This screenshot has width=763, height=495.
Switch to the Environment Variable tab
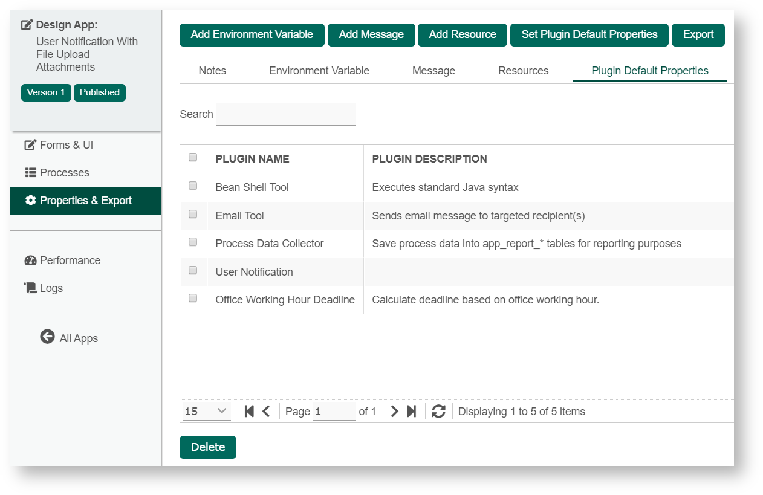(319, 71)
